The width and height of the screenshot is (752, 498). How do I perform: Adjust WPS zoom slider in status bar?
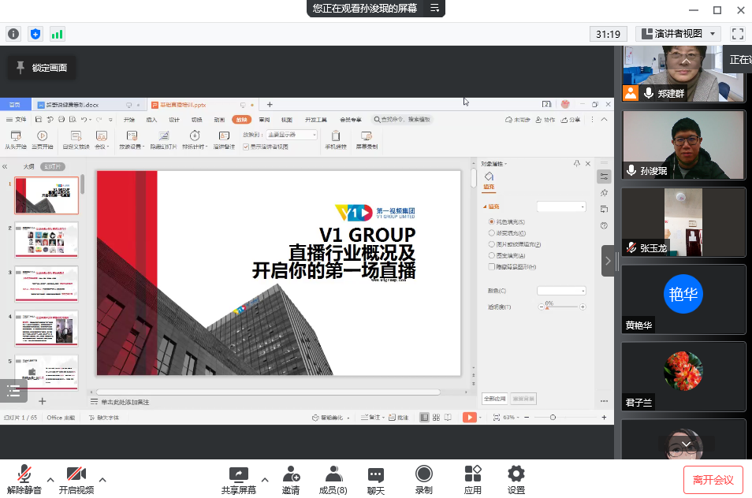point(553,418)
